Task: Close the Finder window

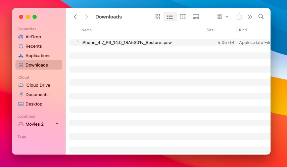Action: (x=21, y=17)
